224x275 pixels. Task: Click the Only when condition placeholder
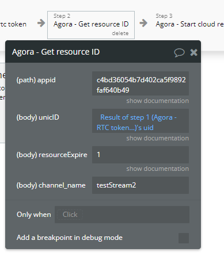click(70, 215)
